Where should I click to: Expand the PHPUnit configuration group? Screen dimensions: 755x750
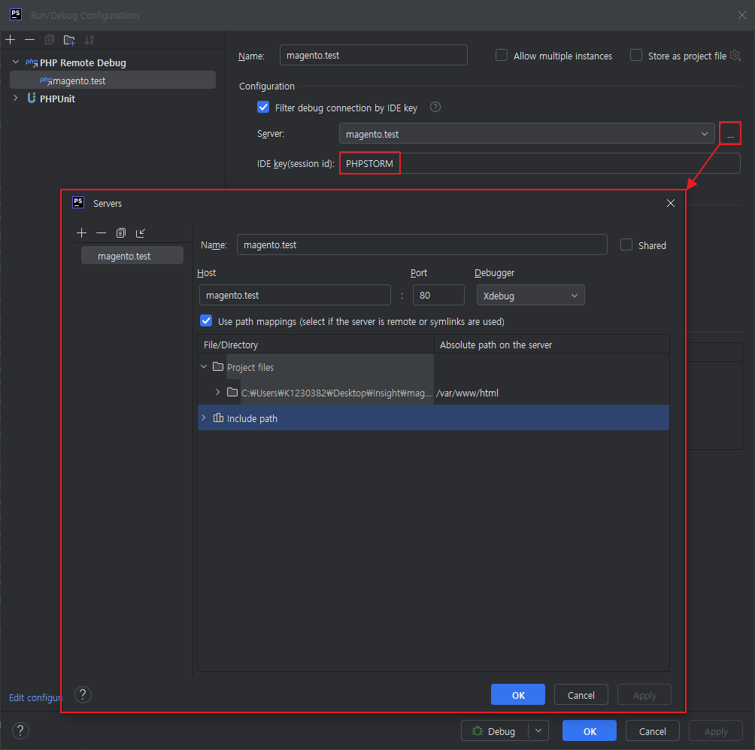pos(15,99)
